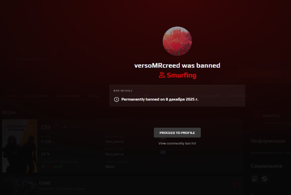This screenshot has width=291, height=195.
Task: Open the View community ban list link
Action: click(x=177, y=143)
